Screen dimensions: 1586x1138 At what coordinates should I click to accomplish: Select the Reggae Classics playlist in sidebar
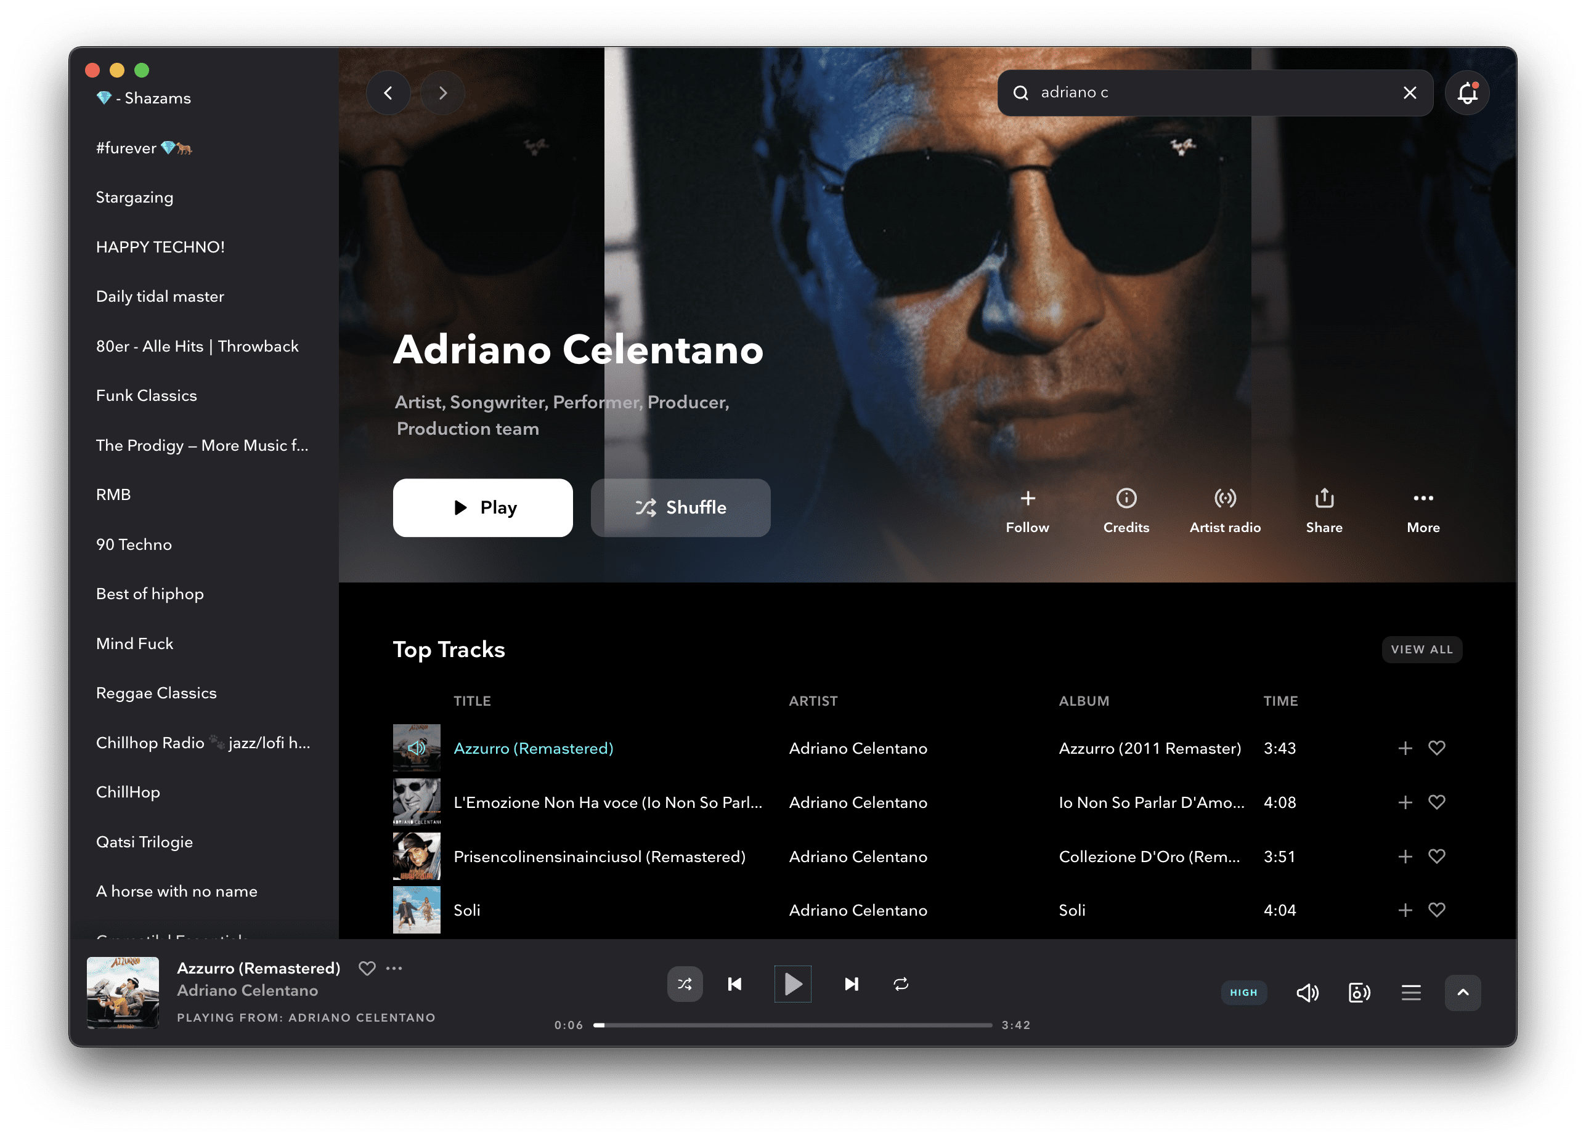pyautogui.click(x=156, y=693)
